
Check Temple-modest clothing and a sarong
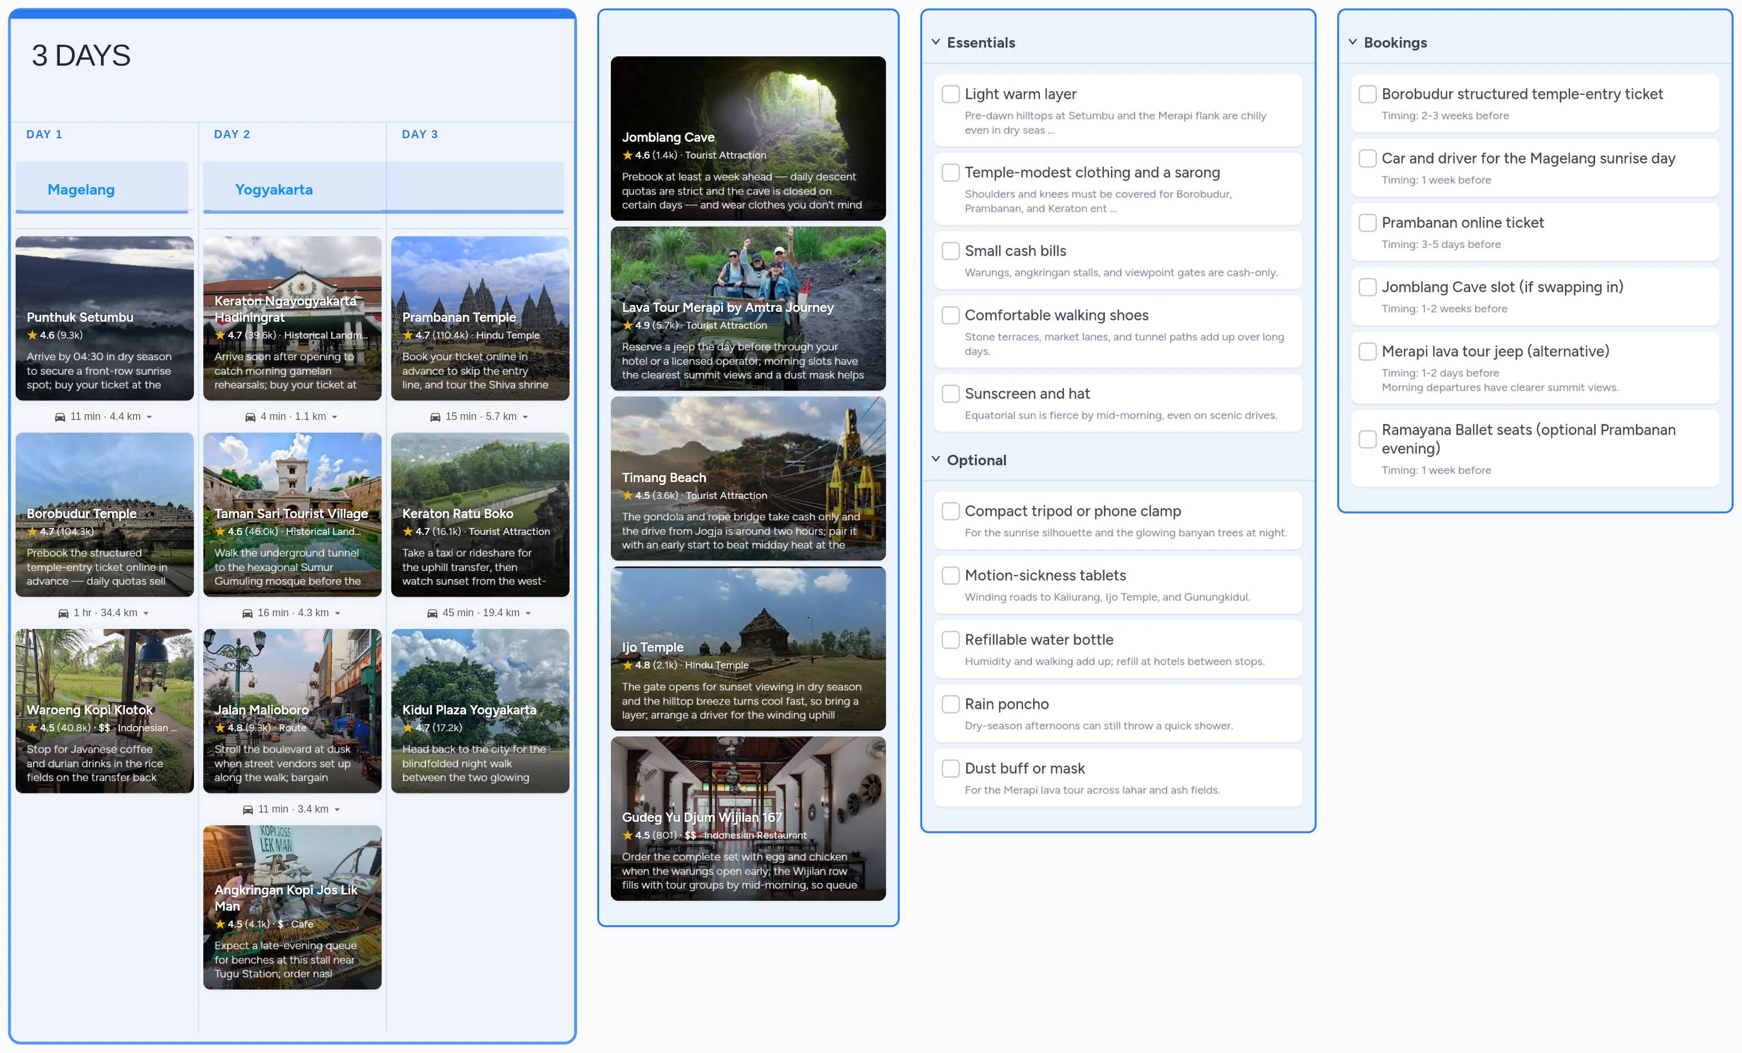951,172
